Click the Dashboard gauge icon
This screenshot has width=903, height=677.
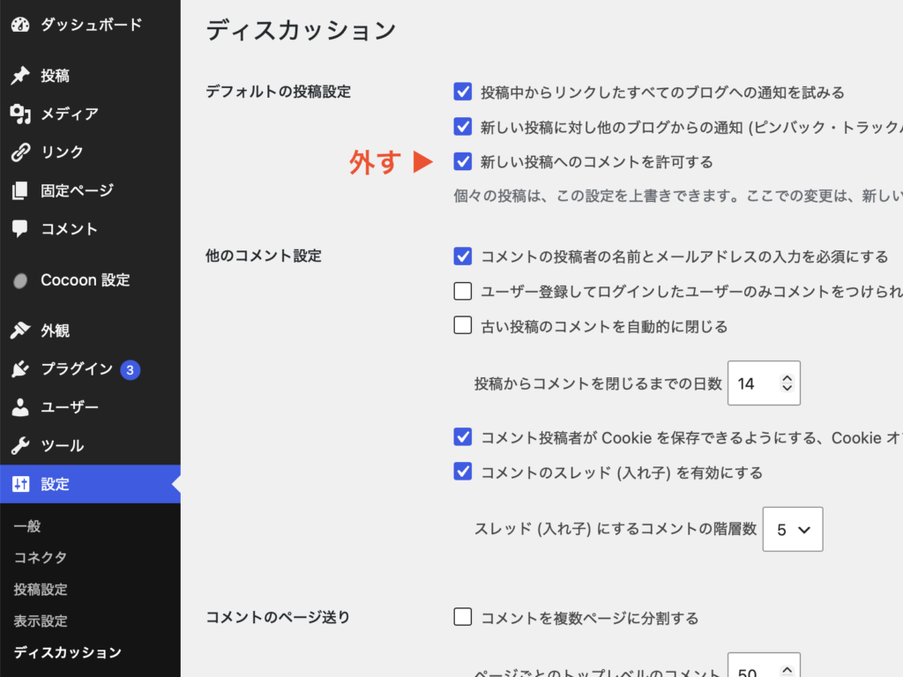click(20, 25)
